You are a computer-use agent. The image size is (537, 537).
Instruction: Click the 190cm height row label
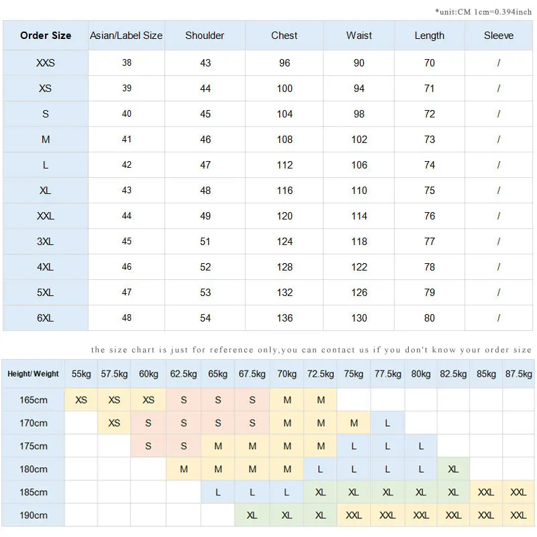[34, 516]
